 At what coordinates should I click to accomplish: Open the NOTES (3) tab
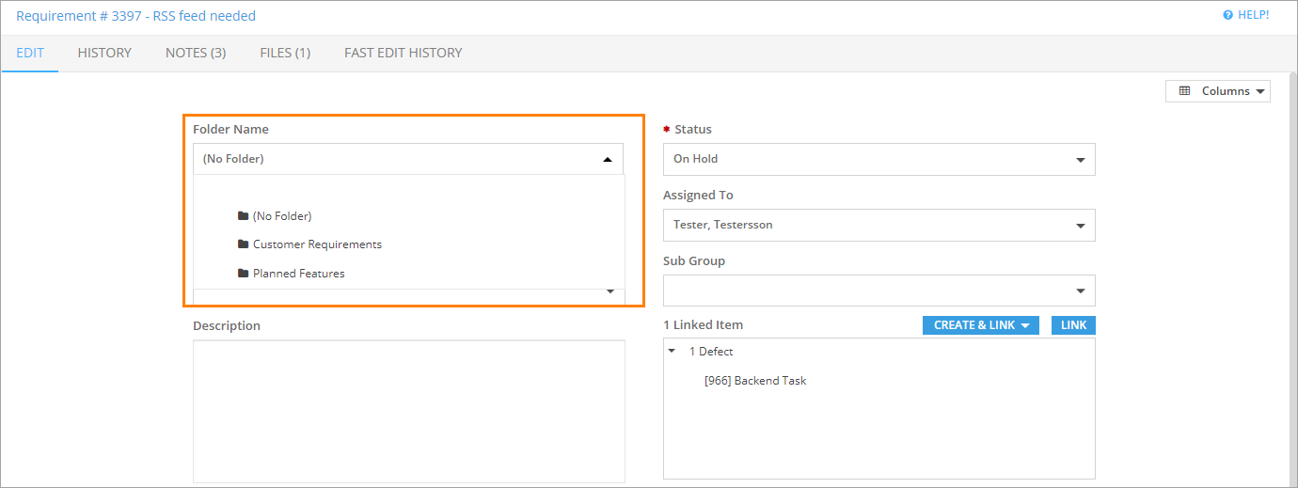196,54
